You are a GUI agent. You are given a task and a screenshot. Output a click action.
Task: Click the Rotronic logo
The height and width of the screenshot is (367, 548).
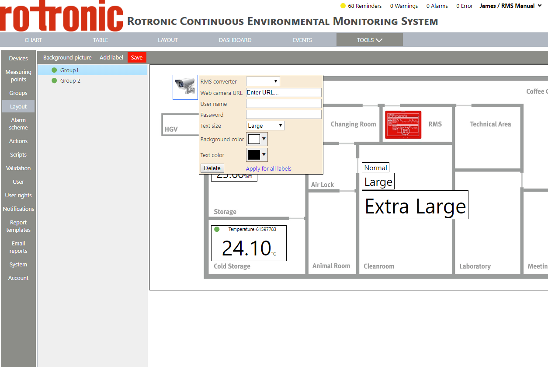[62, 16]
